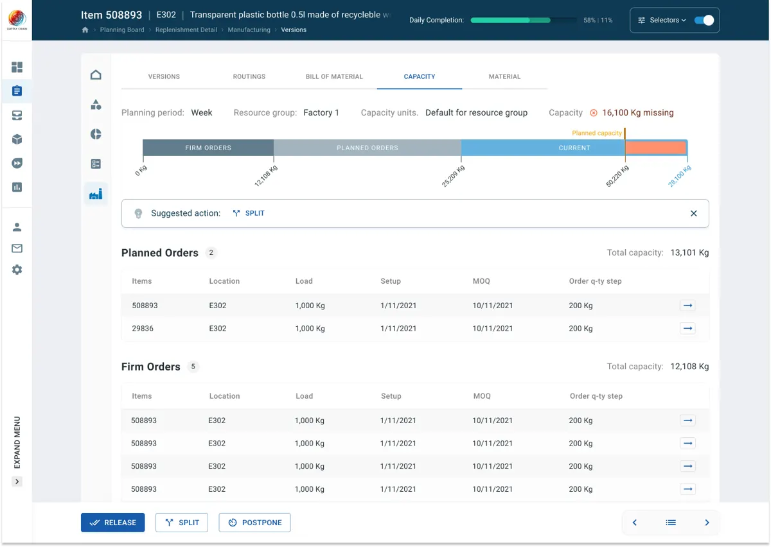Click the Expand Menu vertical label

tap(17, 443)
